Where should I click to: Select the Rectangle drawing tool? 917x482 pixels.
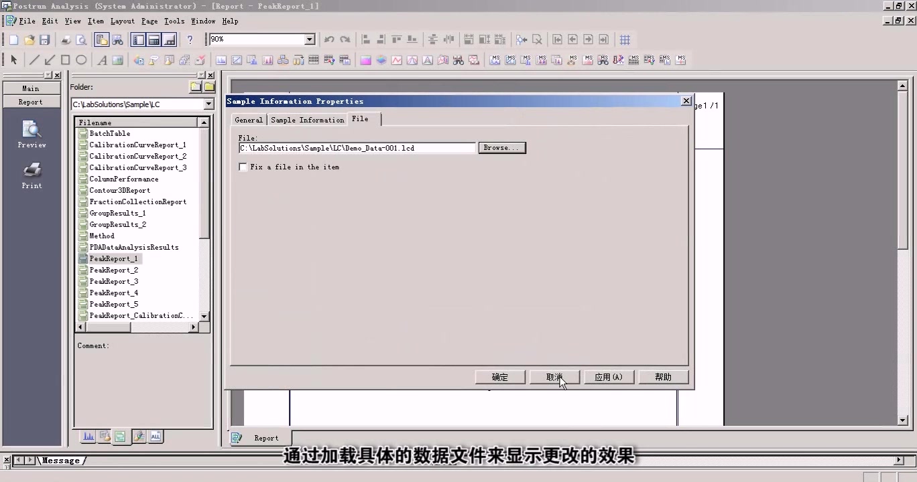(x=65, y=60)
